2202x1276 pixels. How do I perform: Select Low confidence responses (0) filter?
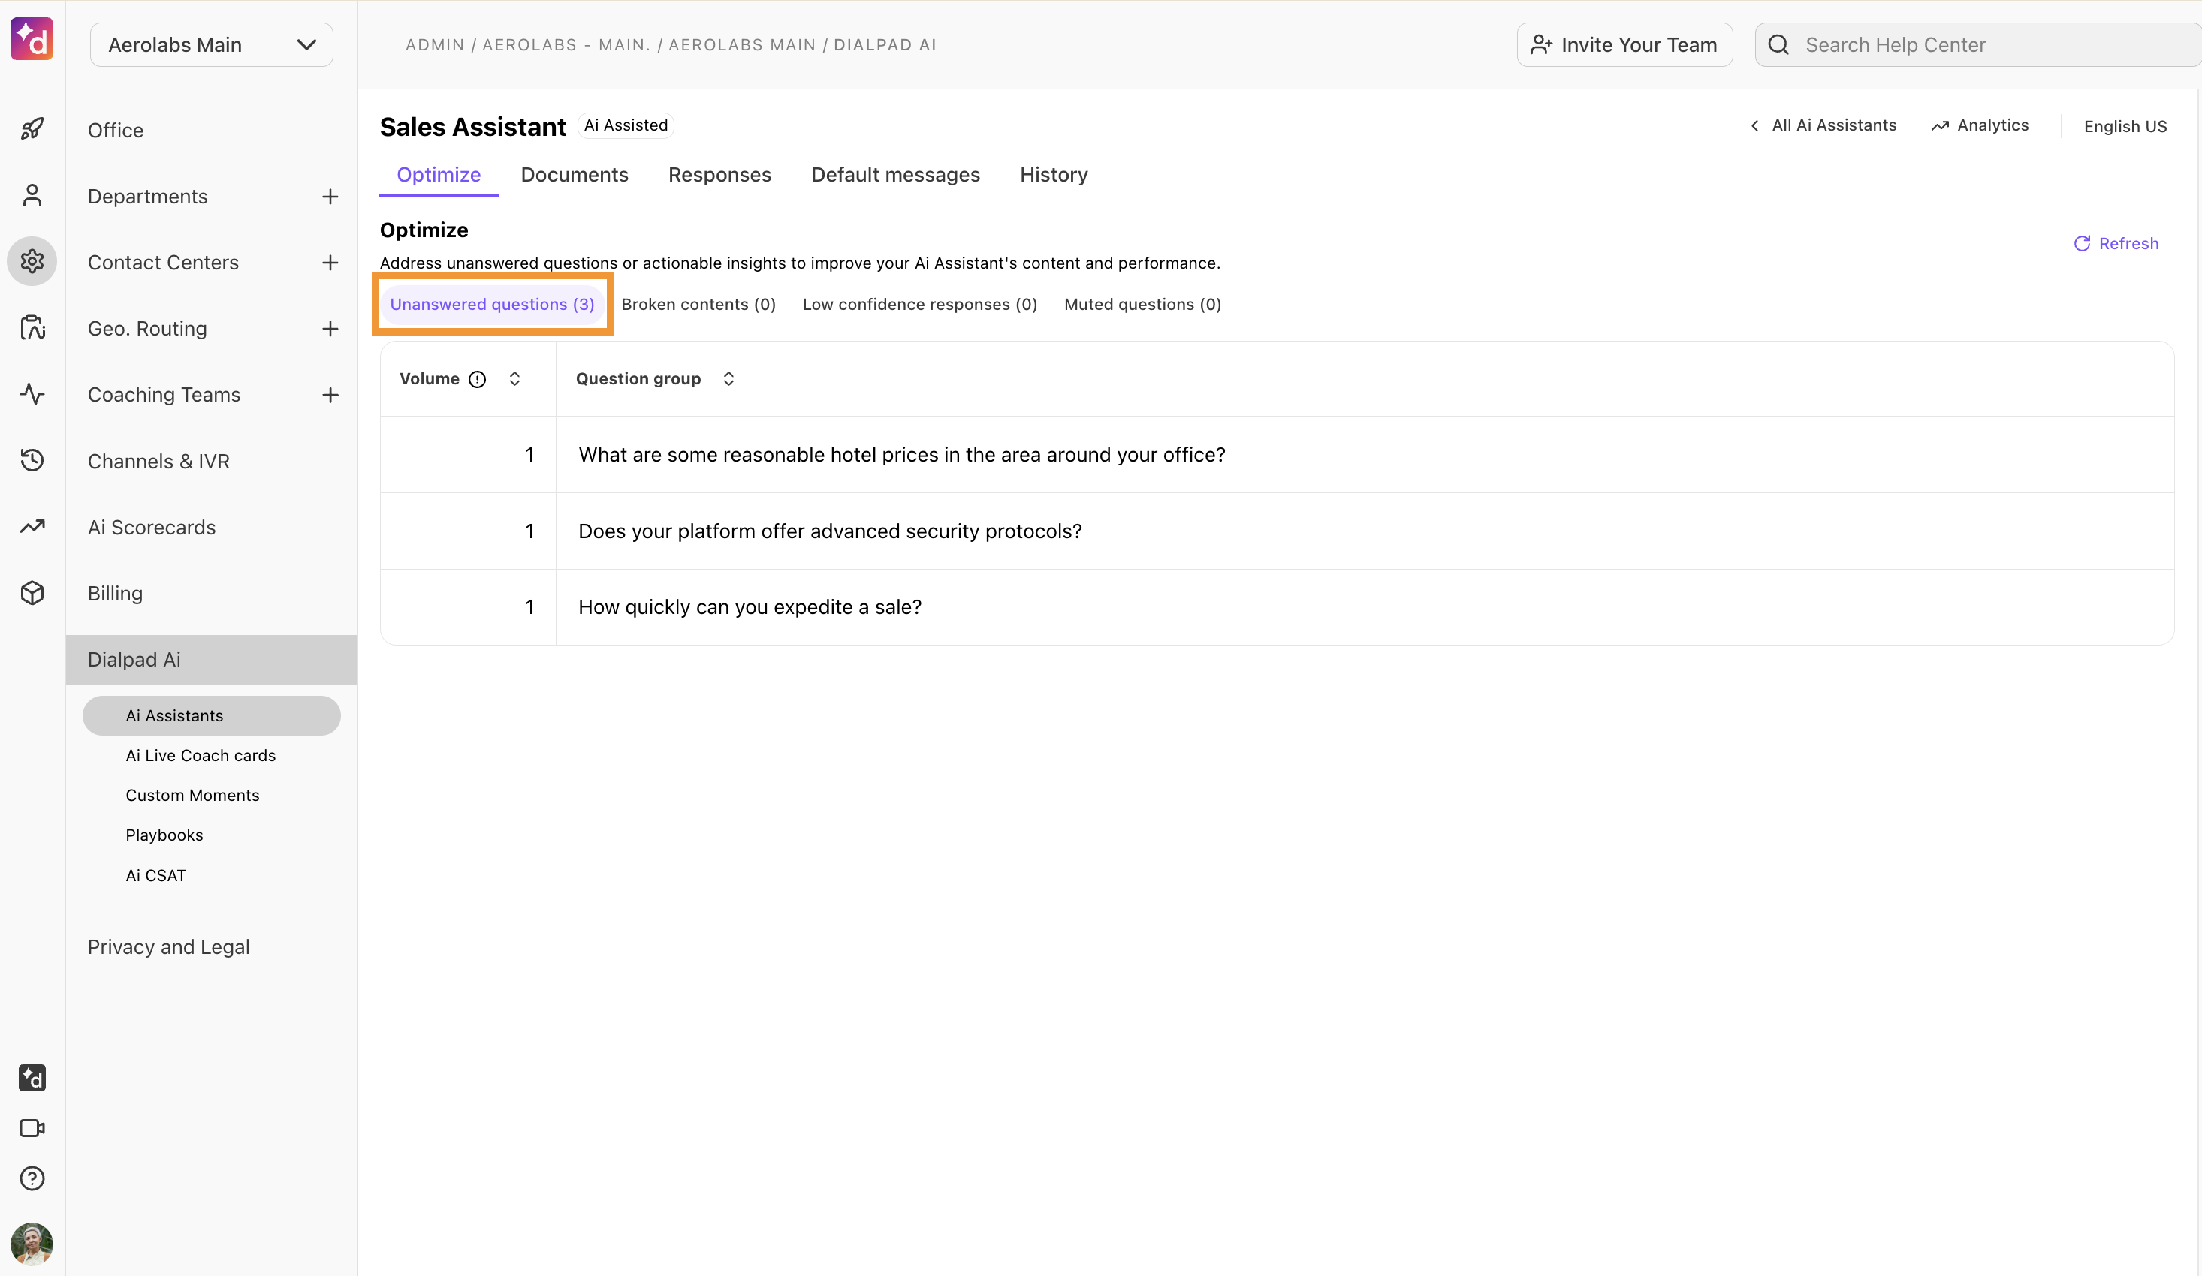point(919,304)
